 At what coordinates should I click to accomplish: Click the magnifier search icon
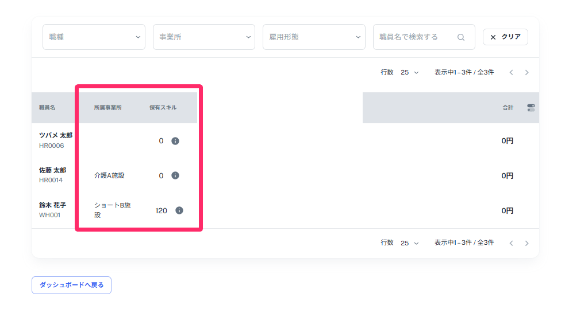(461, 37)
